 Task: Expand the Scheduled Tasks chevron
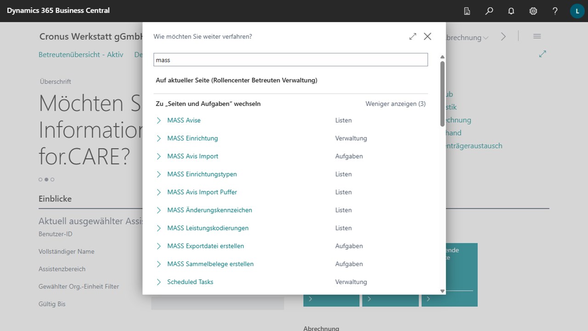[159, 282]
